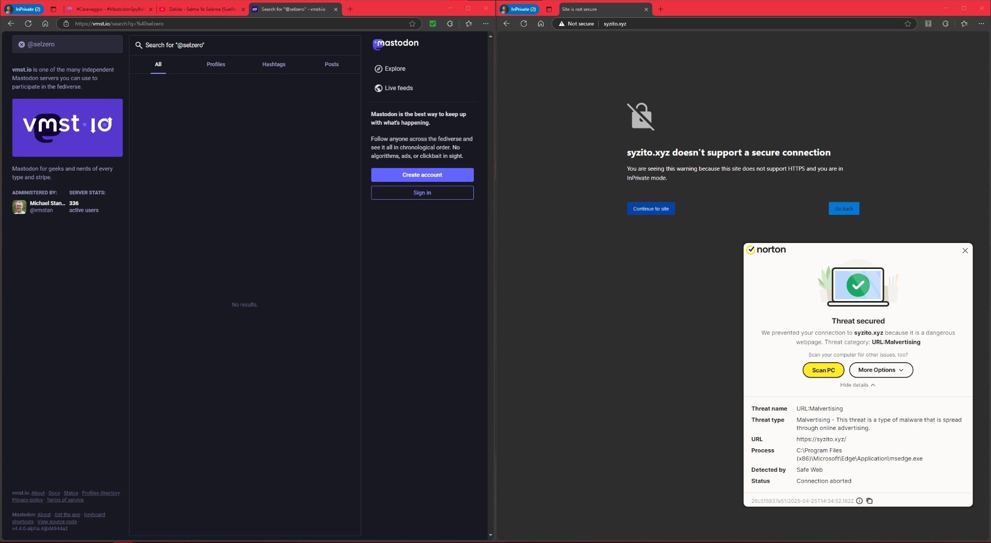Viewport: 991px width, 543px height.
Task: Open Norton green checkmark extension icon
Action: [433, 23]
